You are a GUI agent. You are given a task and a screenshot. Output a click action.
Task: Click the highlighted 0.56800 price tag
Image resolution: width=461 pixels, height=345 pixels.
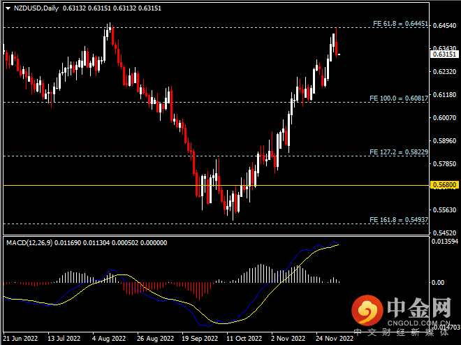click(x=444, y=186)
